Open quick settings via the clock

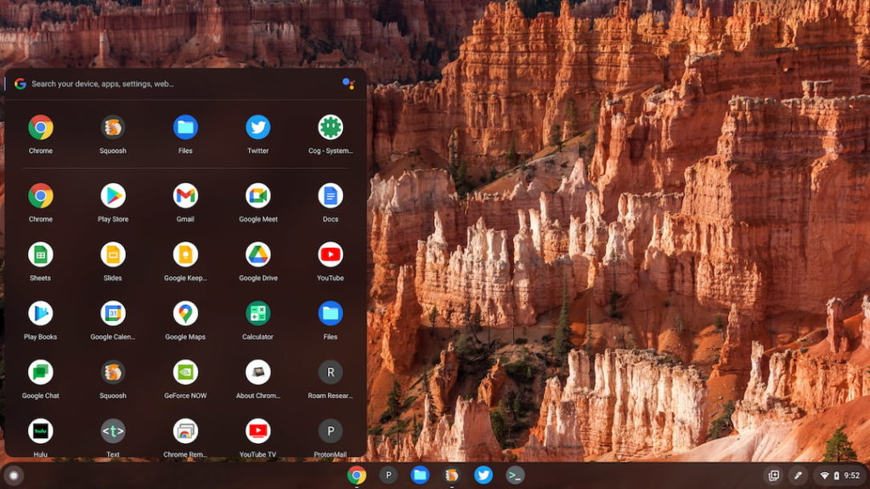pyautogui.click(x=840, y=475)
